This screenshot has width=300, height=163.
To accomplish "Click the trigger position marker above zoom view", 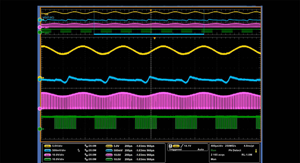I will (x=154, y=38).
